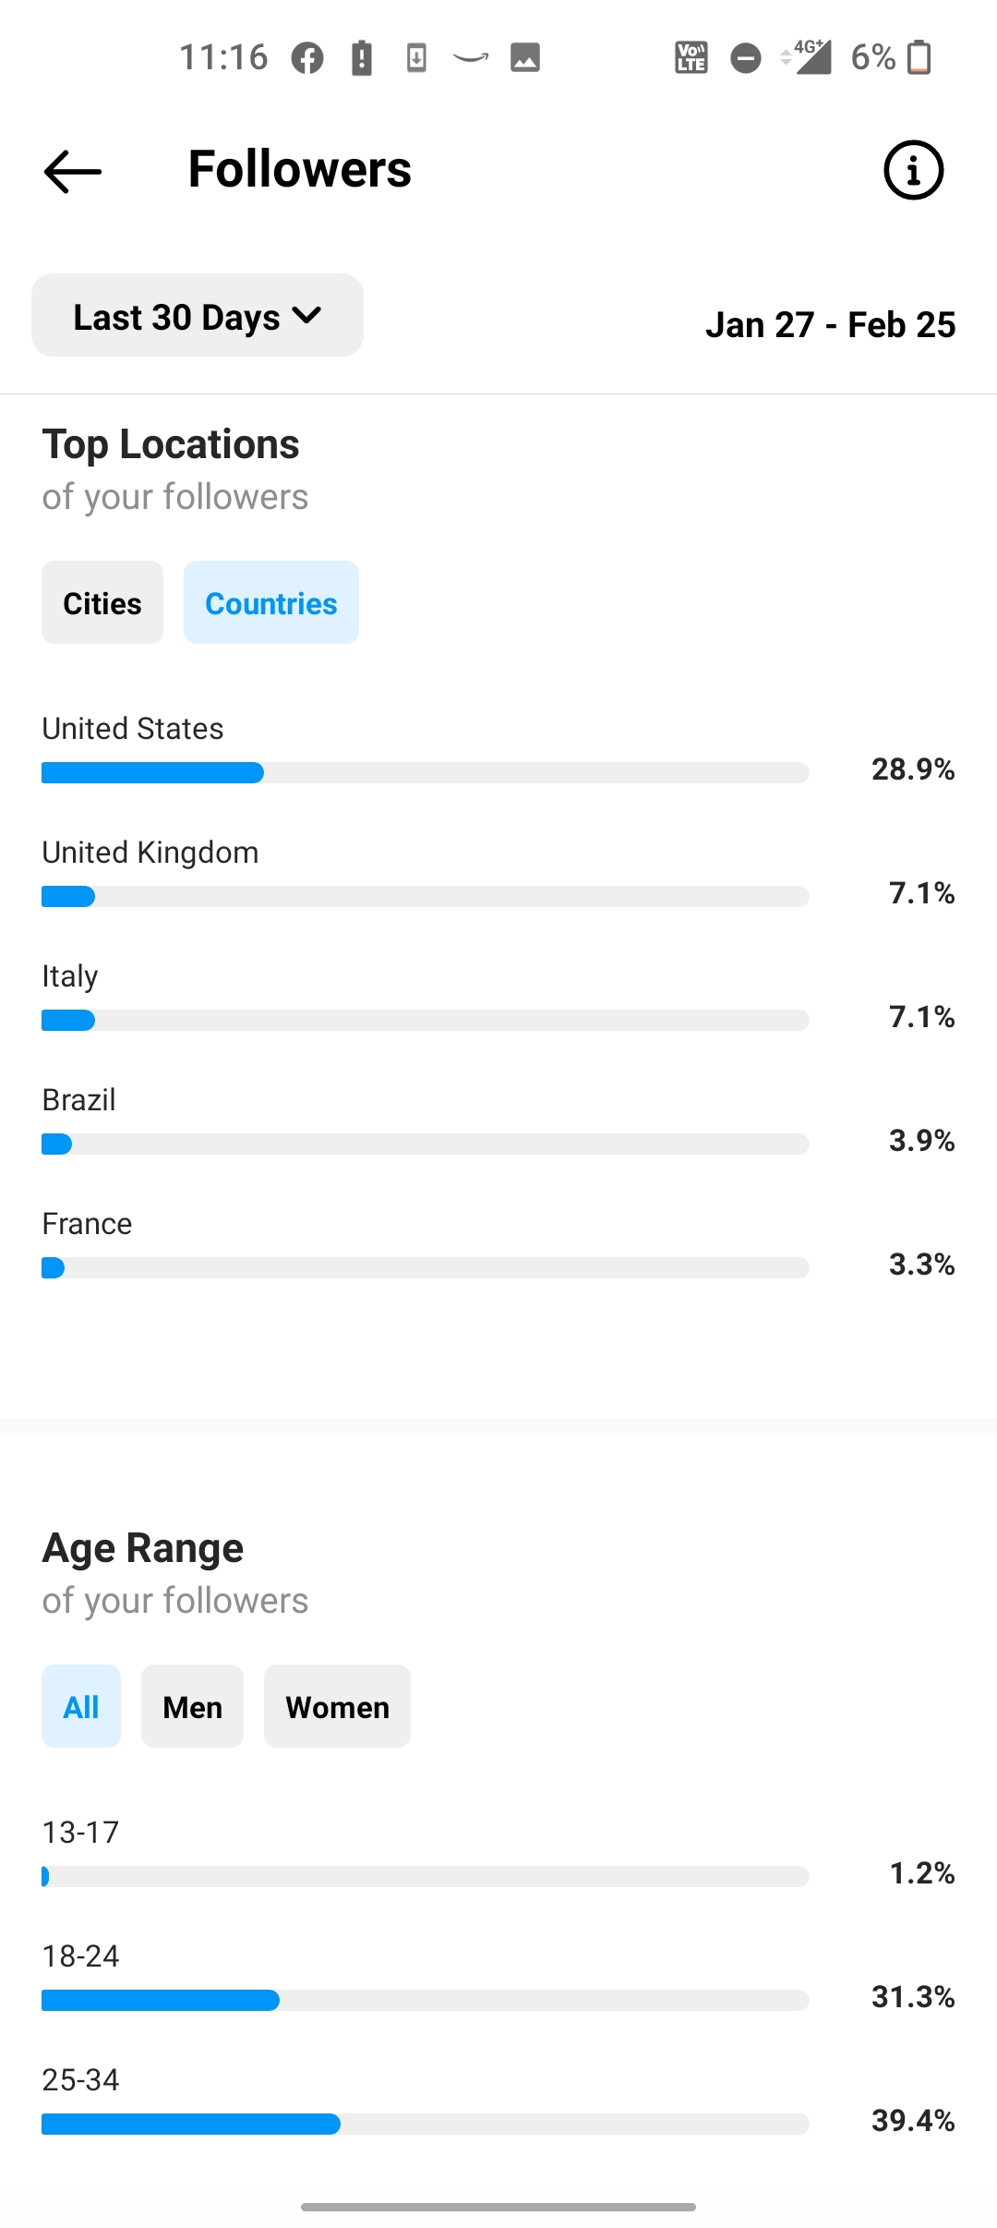The height and width of the screenshot is (2228, 997).
Task: Click the 25-34 age progress bar
Action: [x=426, y=2124]
